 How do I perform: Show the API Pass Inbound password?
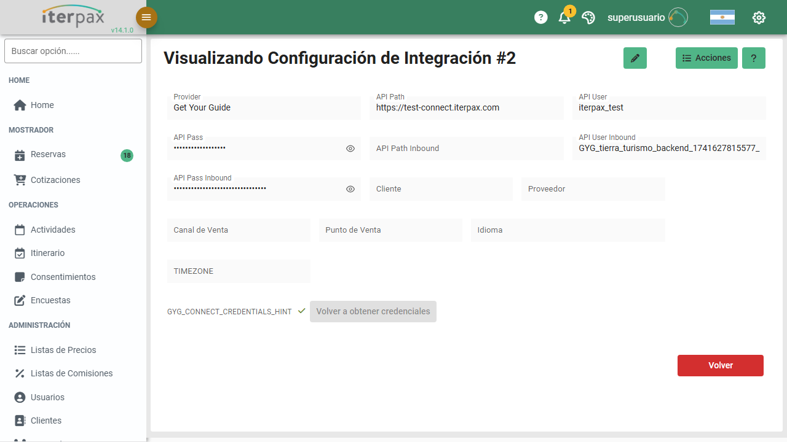point(350,188)
